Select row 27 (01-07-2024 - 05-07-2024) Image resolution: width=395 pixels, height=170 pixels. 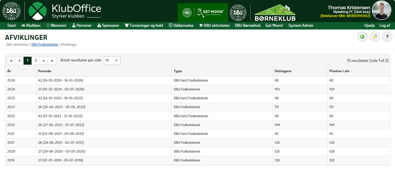click(x=197, y=89)
